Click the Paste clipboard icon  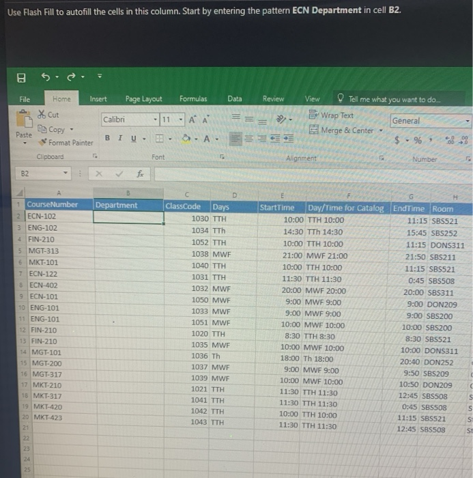pos(24,119)
